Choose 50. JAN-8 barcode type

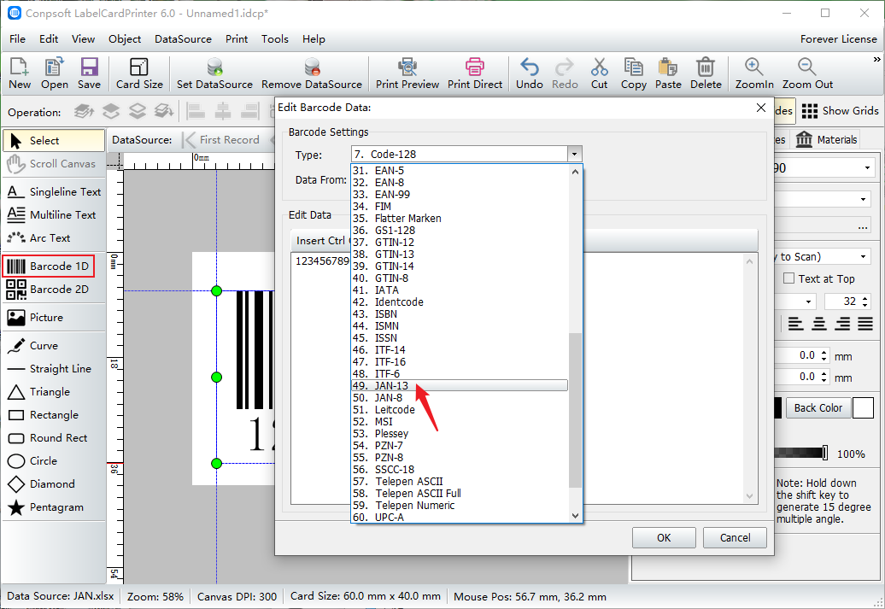(x=460, y=397)
